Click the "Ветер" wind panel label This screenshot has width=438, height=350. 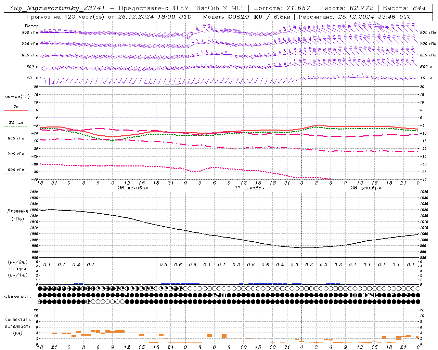[32, 26]
